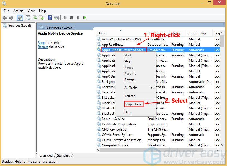The height and width of the screenshot is (166, 227).
Task: Click the Restart Service toolbar icon
Action: tap(84, 18)
